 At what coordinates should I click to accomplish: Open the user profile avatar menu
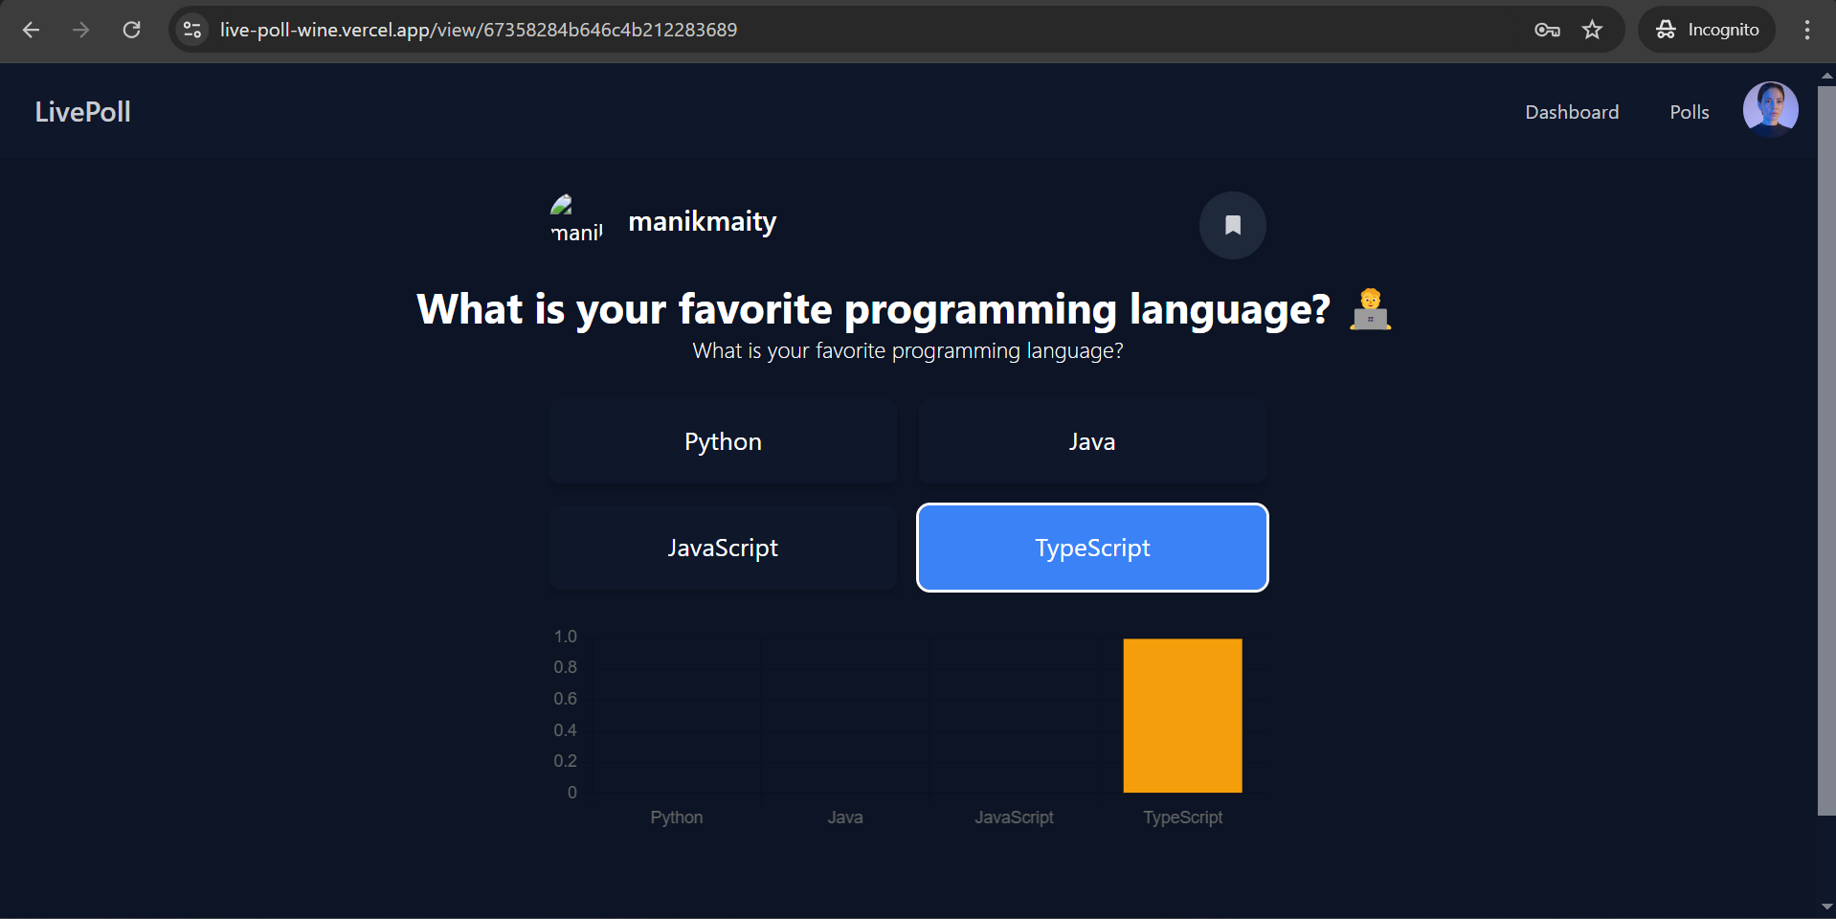(1769, 110)
